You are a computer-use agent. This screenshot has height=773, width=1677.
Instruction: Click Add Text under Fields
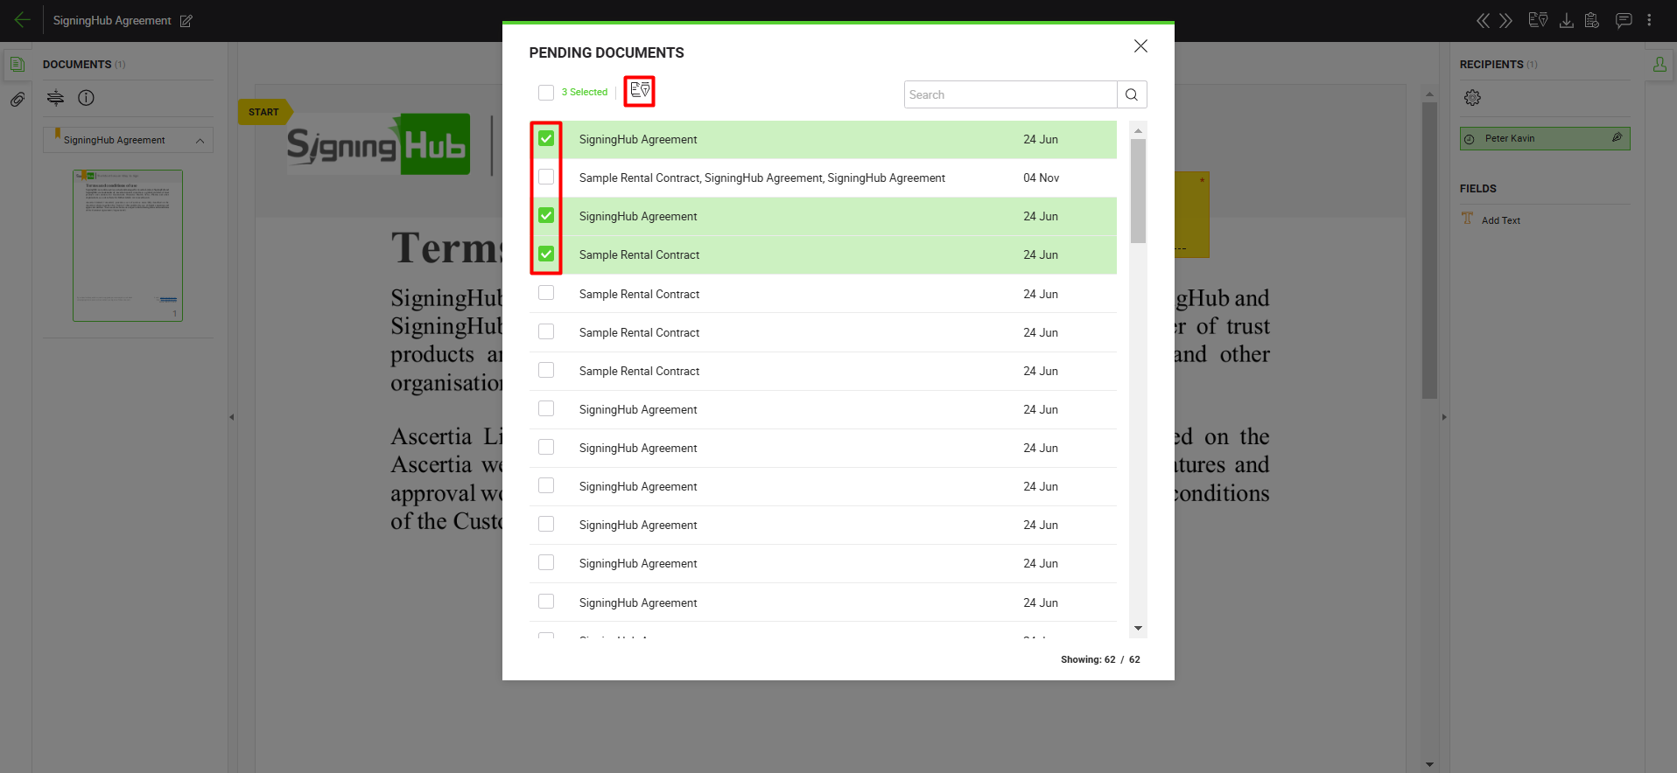pyautogui.click(x=1500, y=220)
